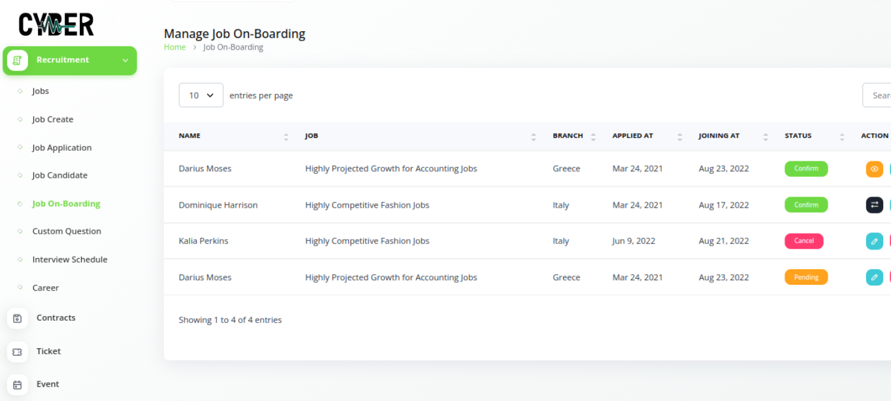Go to Interview Schedule menu item
891x401 pixels.
tap(70, 259)
